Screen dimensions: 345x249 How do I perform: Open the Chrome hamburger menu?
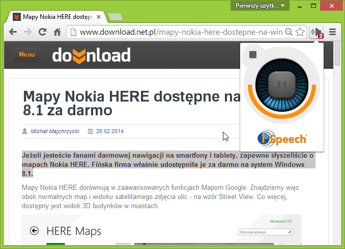(x=332, y=32)
